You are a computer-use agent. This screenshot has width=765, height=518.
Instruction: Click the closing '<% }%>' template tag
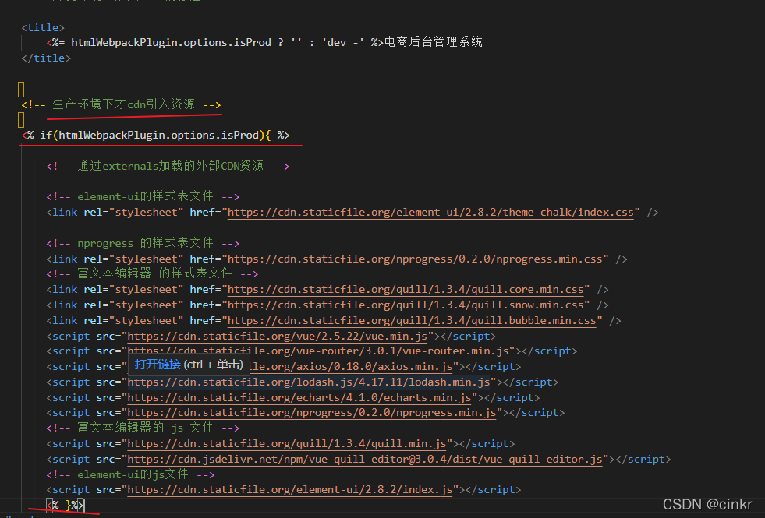point(66,506)
